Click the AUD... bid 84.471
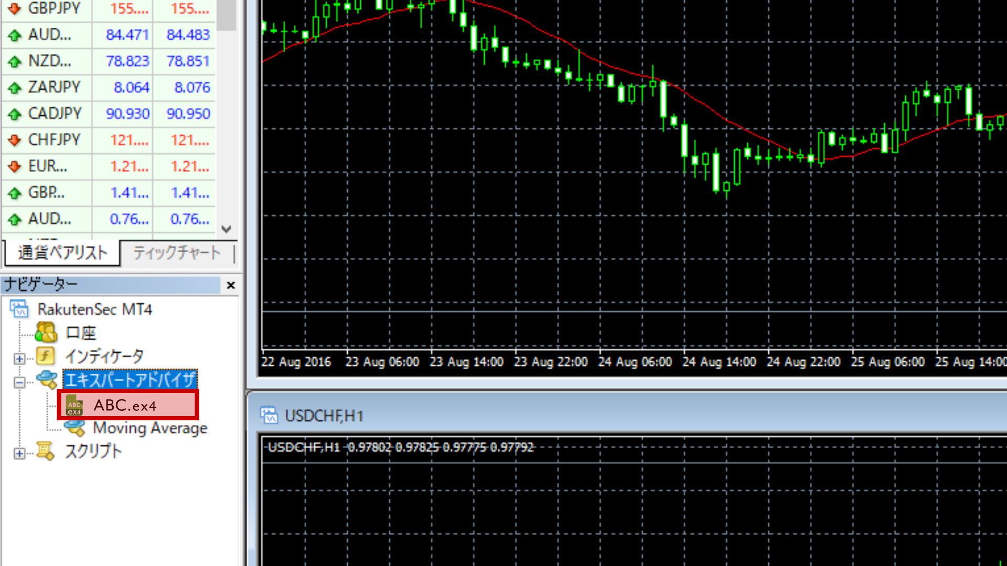 pyautogui.click(x=127, y=35)
